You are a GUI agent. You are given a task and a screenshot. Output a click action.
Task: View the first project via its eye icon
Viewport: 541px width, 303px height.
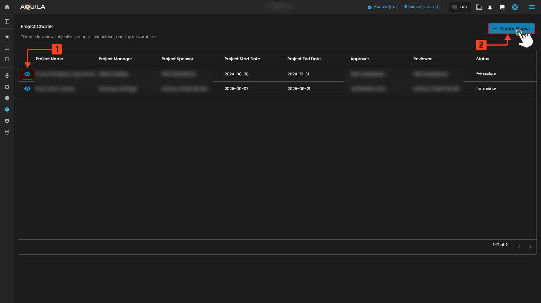tap(27, 74)
